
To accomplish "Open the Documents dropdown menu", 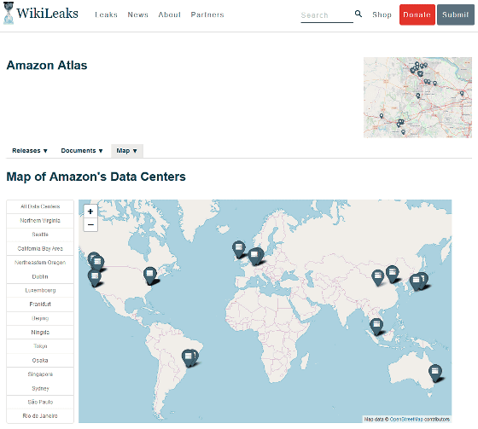I will [82, 150].
